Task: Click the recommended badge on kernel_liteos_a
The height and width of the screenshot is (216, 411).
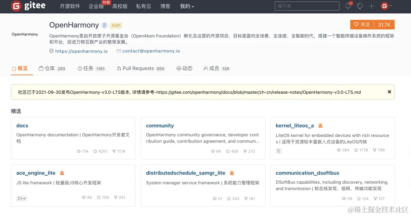Action: (320, 126)
